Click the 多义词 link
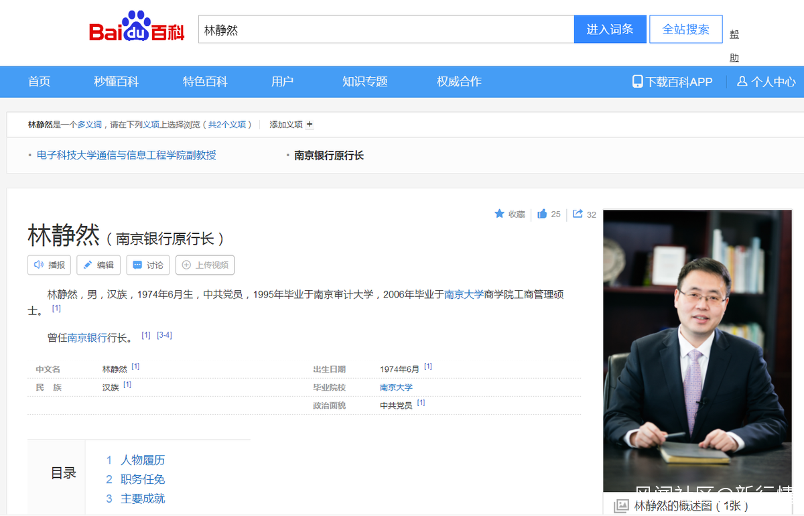The height and width of the screenshot is (516, 804). [89, 125]
